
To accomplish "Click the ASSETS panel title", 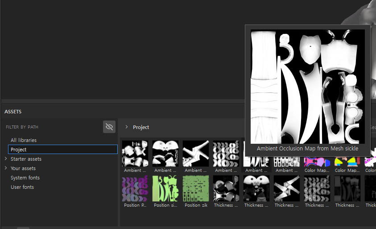I will 13,112.
